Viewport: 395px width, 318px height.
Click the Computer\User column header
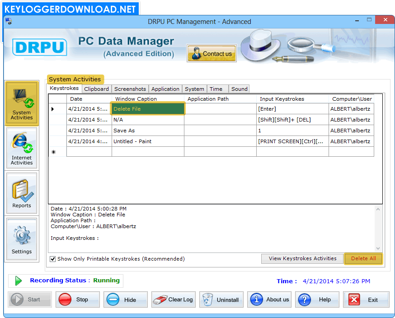[x=352, y=99]
